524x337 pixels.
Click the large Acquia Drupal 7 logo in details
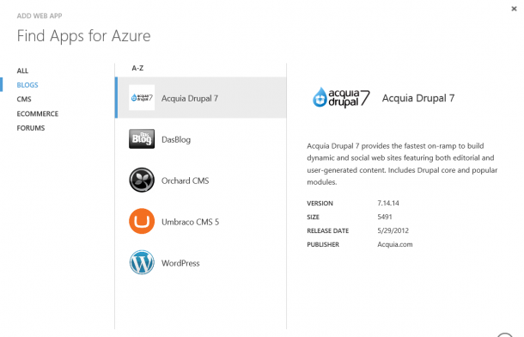point(341,97)
